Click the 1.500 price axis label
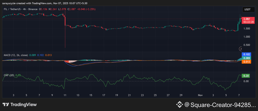Viewport: 258px width, 111px height. [247, 28]
